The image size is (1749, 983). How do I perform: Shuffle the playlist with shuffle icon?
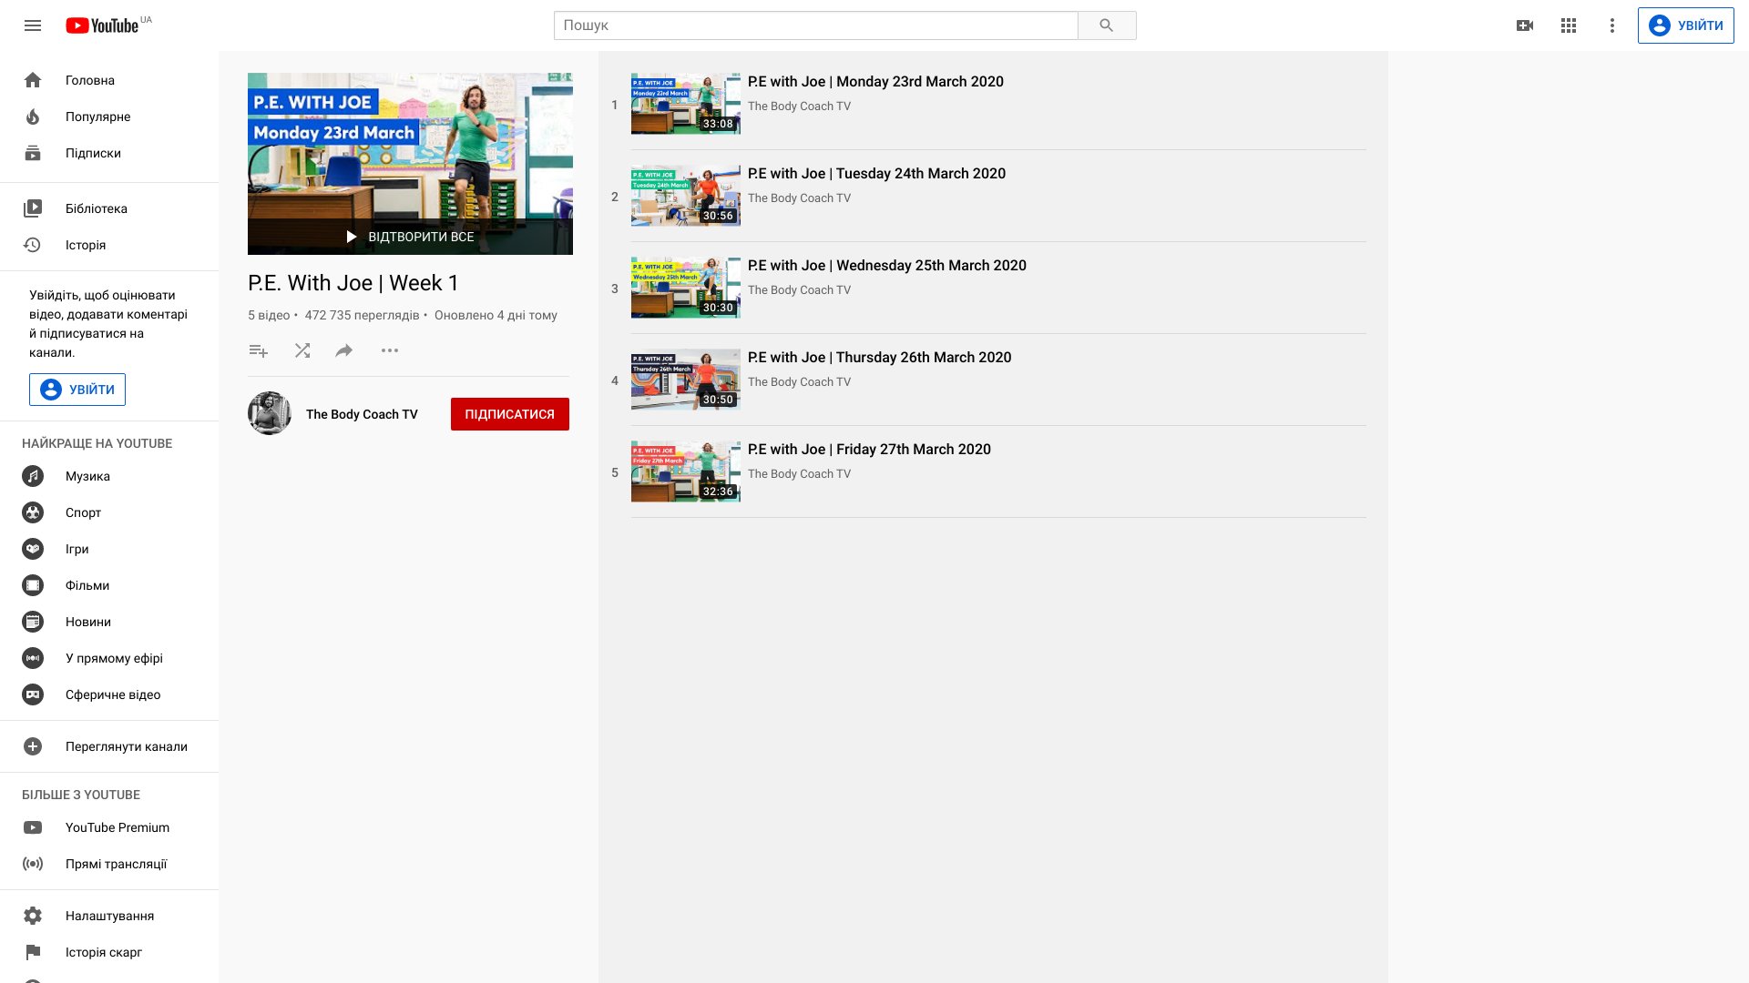pos(302,350)
